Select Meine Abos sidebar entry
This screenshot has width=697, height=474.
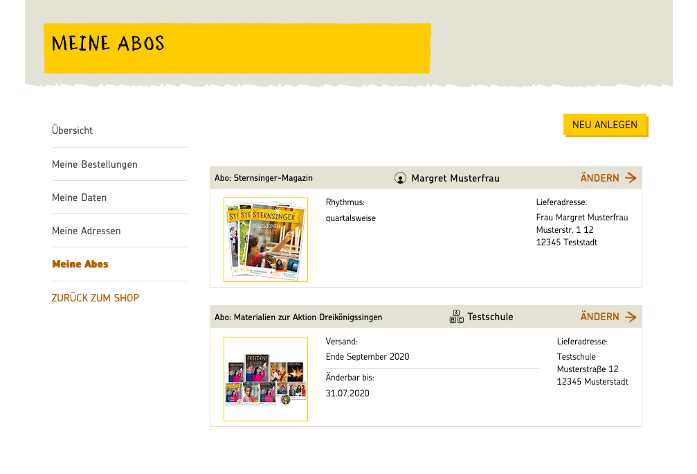coord(80,264)
